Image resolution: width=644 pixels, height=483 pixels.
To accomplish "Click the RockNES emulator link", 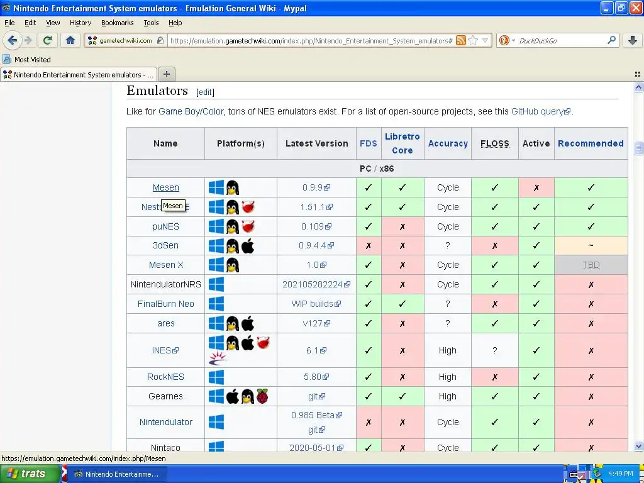I will (x=165, y=377).
